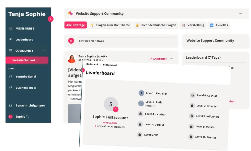251x151 pixels.
Task: Open Meine Kurse in sidebar
Action: pyautogui.click(x=25, y=28)
